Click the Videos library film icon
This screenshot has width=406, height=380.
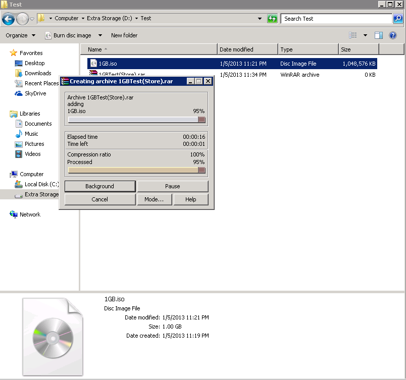pyautogui.click(x=19, y=154)
